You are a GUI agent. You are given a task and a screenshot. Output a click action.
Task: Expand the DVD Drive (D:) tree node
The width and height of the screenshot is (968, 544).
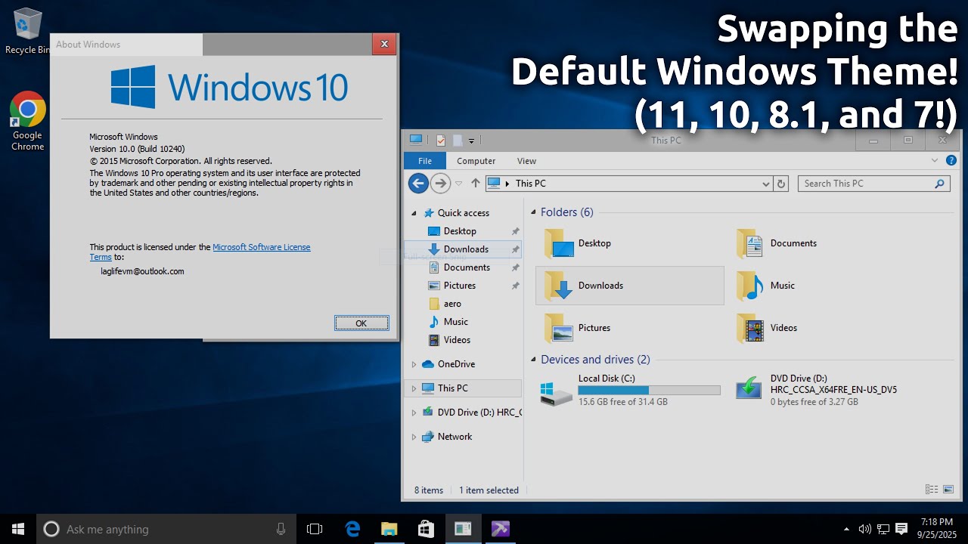pyautogui.click(x=414, y=413)
